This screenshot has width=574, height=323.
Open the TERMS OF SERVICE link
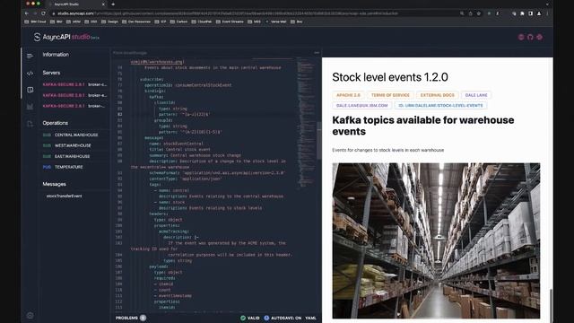tap(390, 95)
